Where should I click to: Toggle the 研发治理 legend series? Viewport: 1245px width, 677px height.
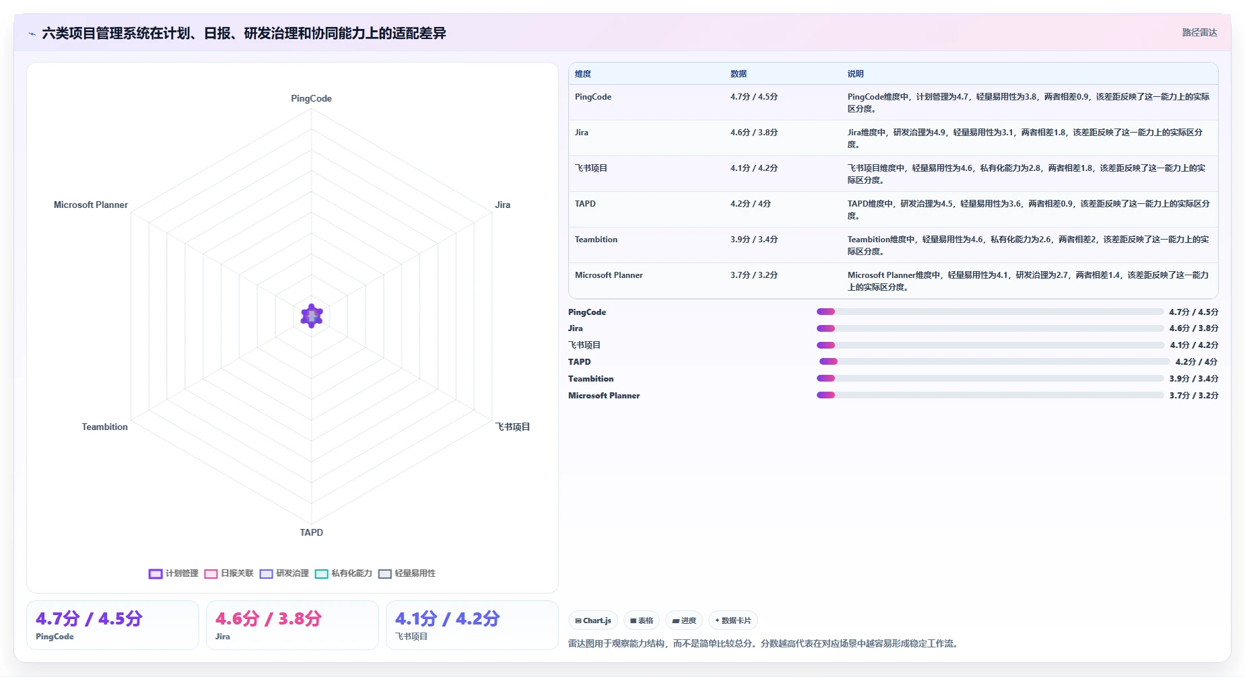[284, 573]
